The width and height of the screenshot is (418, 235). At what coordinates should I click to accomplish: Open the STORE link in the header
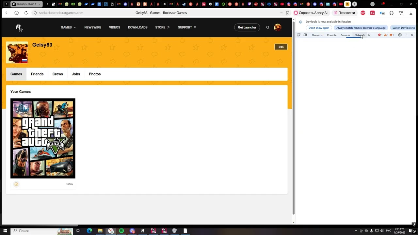(x=162, y=27)
